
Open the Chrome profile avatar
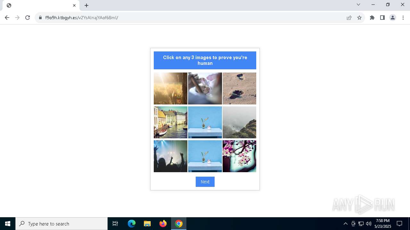pos(393,18)
